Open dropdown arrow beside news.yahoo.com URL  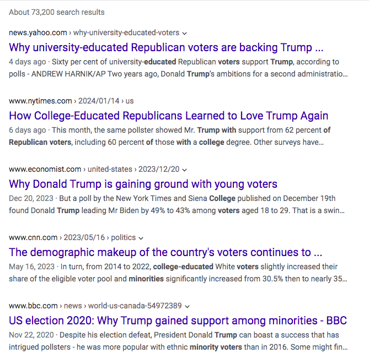tap(185, 33)
